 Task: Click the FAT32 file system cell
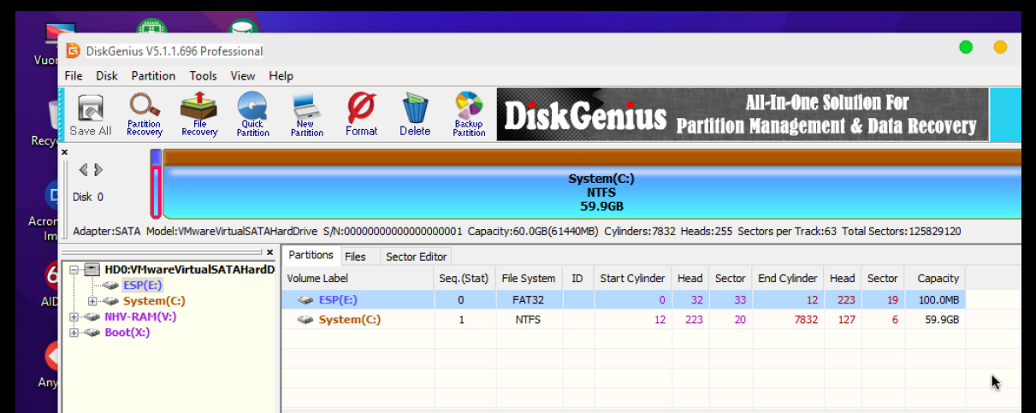coord(529,300)
